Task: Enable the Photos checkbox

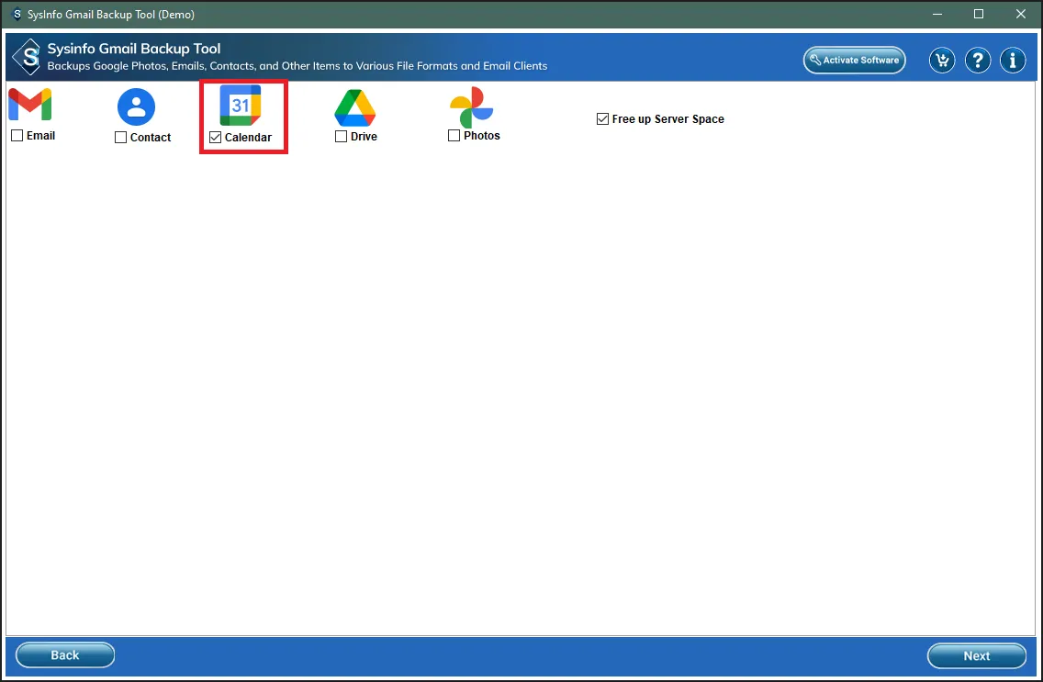Action: coord(454,136)
